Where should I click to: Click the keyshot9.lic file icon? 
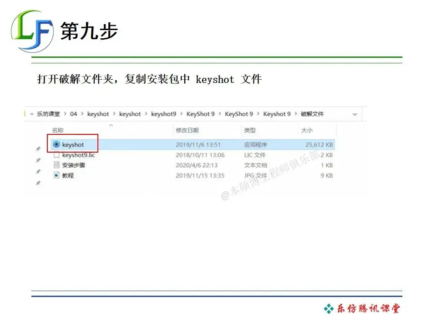56,155
